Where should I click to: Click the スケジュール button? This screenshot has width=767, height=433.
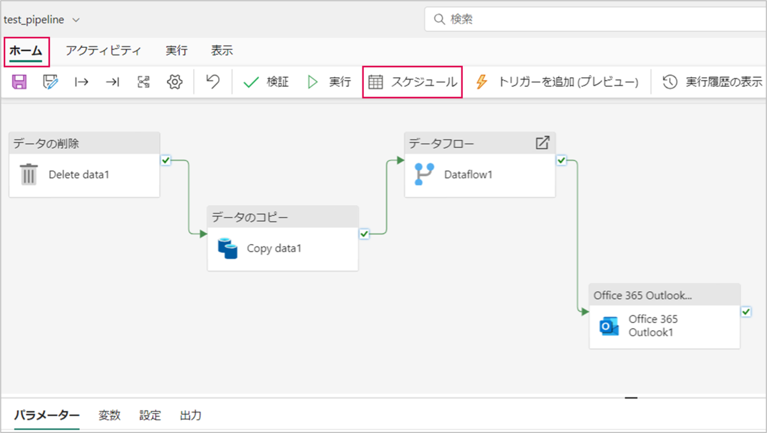tap(412, 82)
